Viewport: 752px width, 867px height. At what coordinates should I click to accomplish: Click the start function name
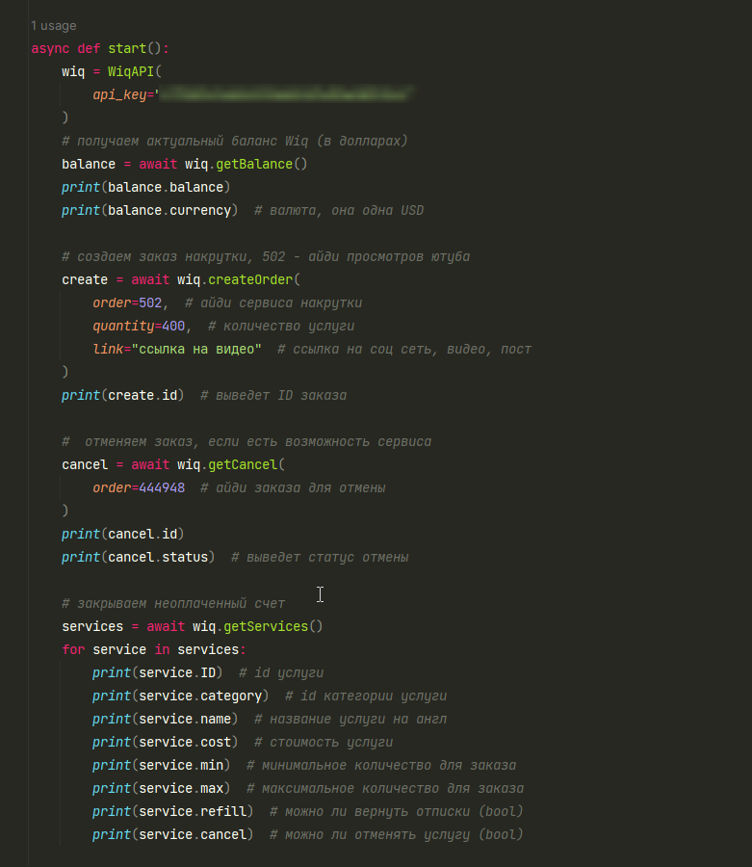[127, 49]
